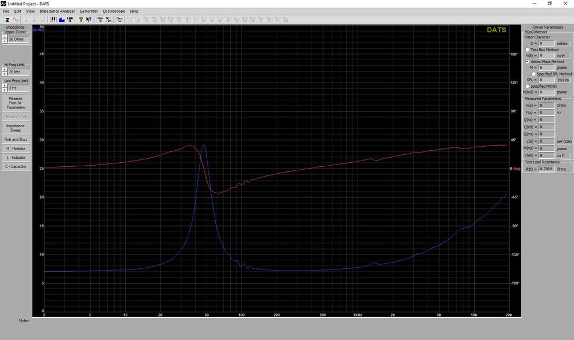The image size is (574, 340).
Task: Click the Q(es) measured value field
Action: (x=546, y=127)
